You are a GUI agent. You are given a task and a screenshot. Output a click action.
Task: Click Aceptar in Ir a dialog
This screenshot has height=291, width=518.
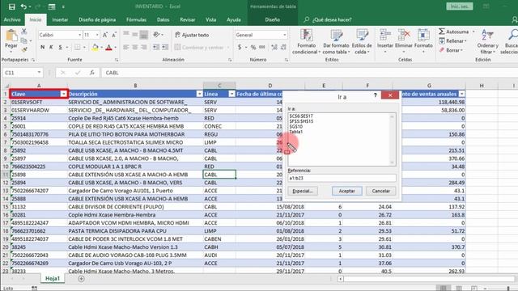click(347, 191)
